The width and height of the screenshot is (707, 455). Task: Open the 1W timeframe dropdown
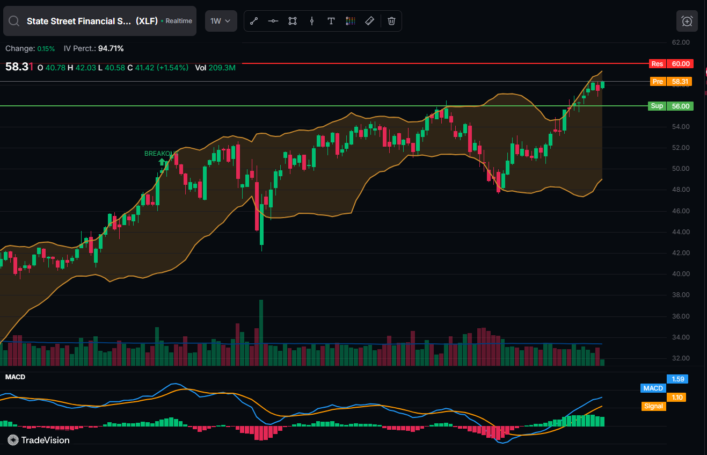[x=221, y=21]
